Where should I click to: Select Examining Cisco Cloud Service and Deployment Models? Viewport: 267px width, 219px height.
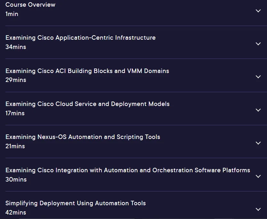[x=87, y=104]
